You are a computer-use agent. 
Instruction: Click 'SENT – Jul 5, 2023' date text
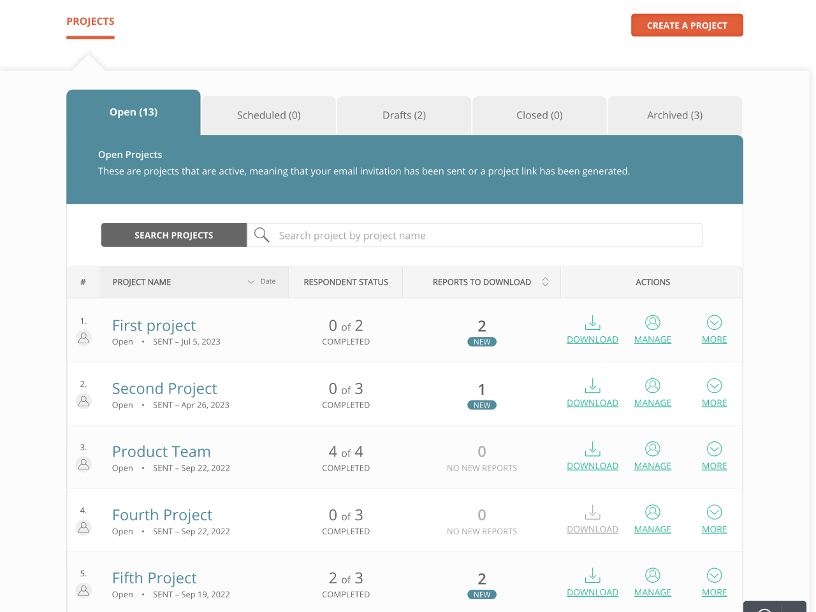(187, 341)
